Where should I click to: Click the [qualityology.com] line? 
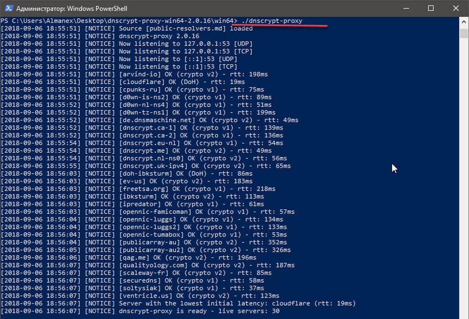point(148,265)
